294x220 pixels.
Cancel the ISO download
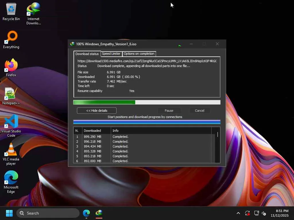pyautogui.click(x=200, y=111)
